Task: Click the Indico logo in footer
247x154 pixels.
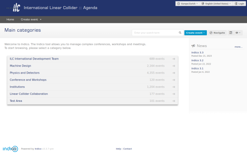Action: [x=10, y=149]
